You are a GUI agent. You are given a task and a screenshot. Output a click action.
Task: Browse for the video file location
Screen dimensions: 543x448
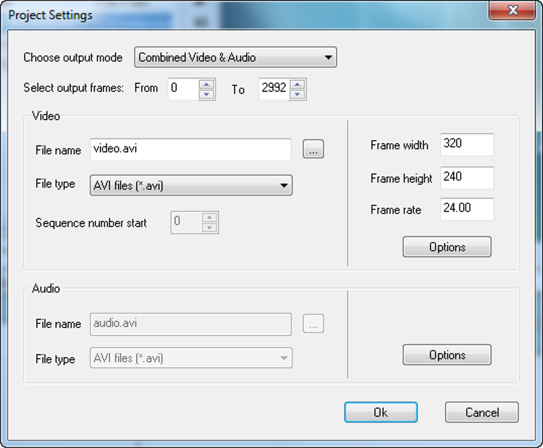313,150
